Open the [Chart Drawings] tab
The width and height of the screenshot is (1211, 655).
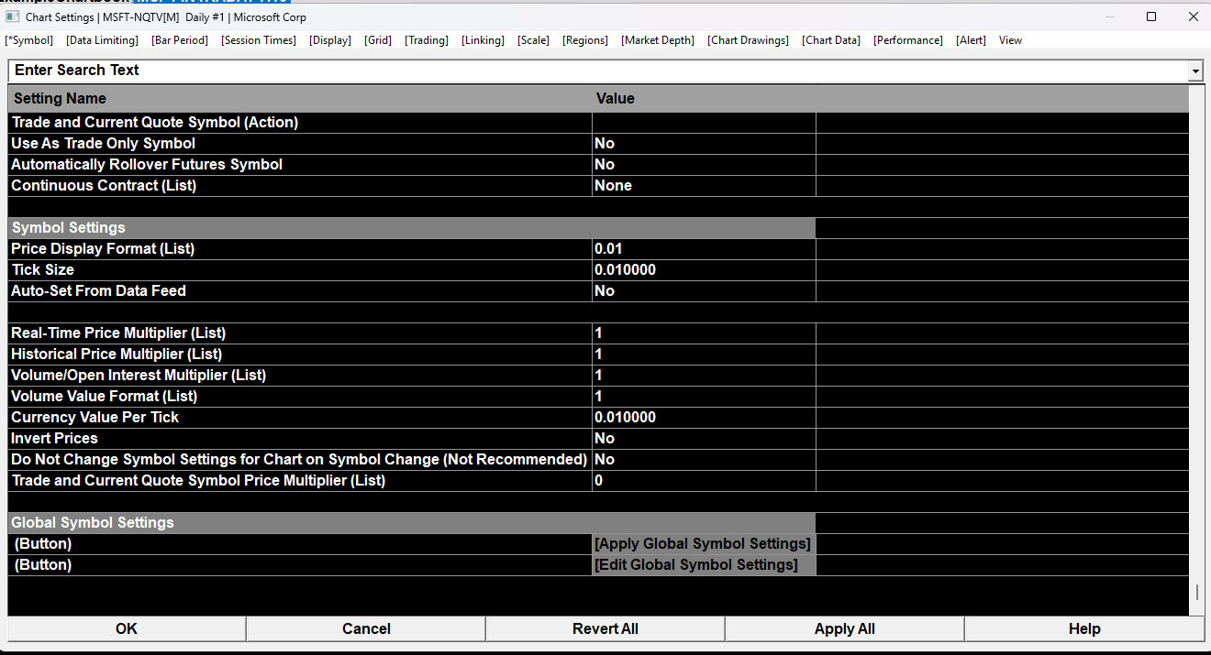(x=748, y=40)
